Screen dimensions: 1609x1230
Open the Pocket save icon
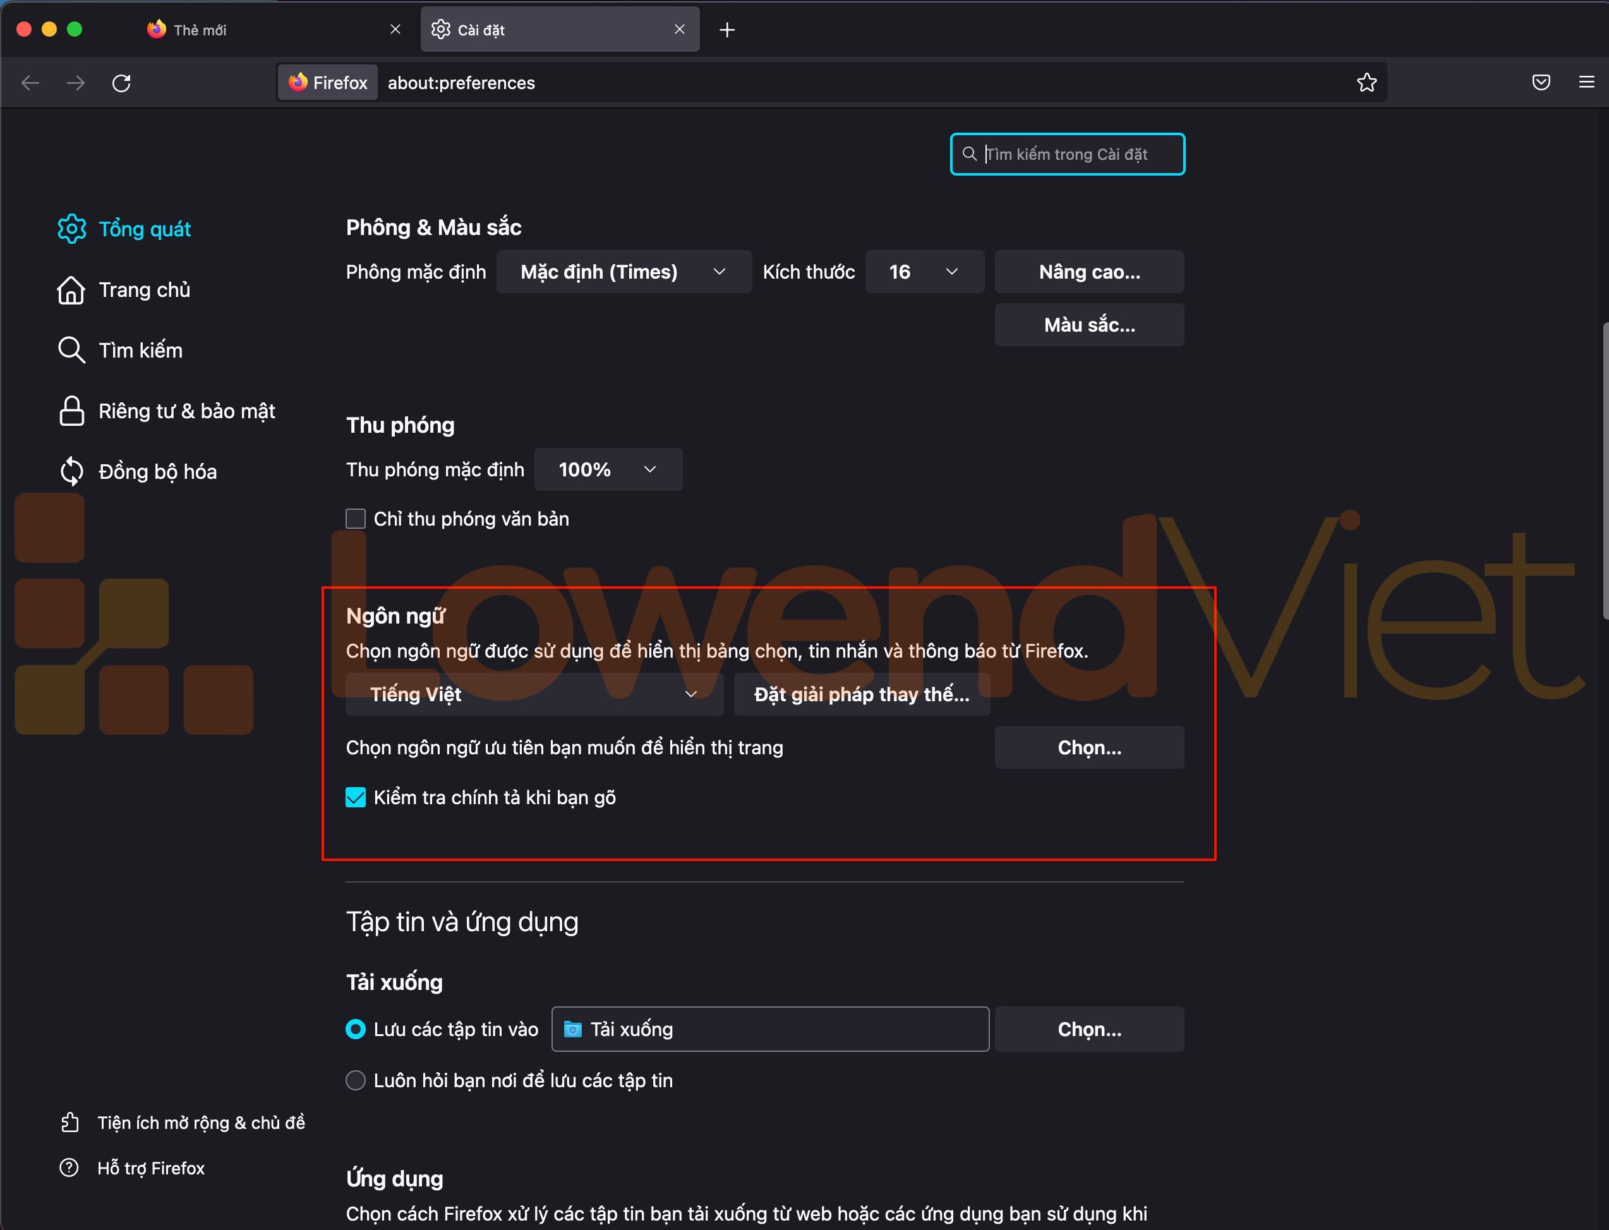[1541, 83]
